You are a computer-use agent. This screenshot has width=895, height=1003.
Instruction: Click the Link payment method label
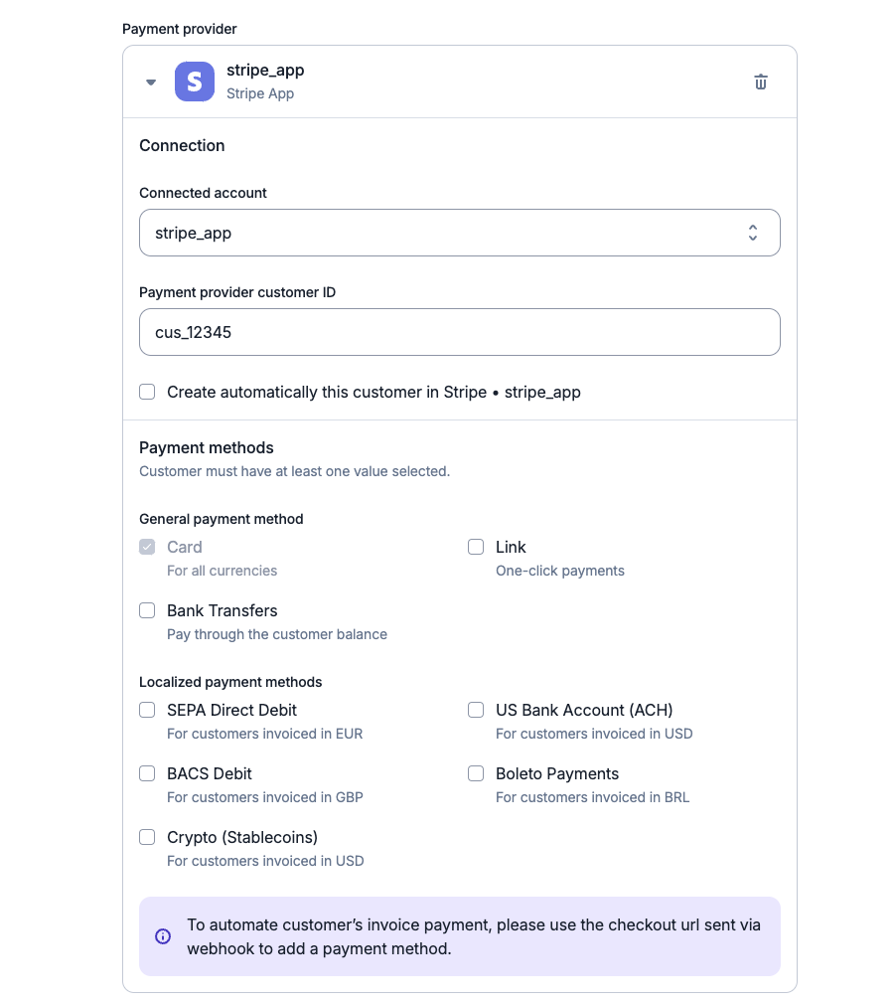pyautogui.click(x=511, y=547)
